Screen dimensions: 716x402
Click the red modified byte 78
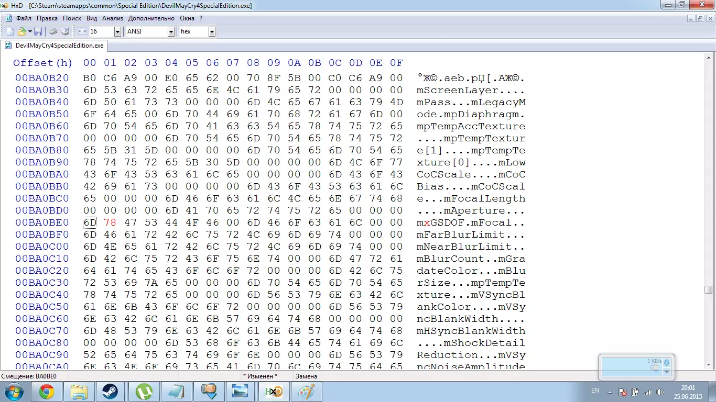(x=110, y=223)
